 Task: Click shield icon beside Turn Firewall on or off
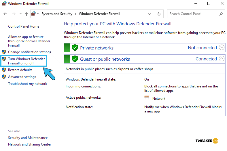pos(4,59)
